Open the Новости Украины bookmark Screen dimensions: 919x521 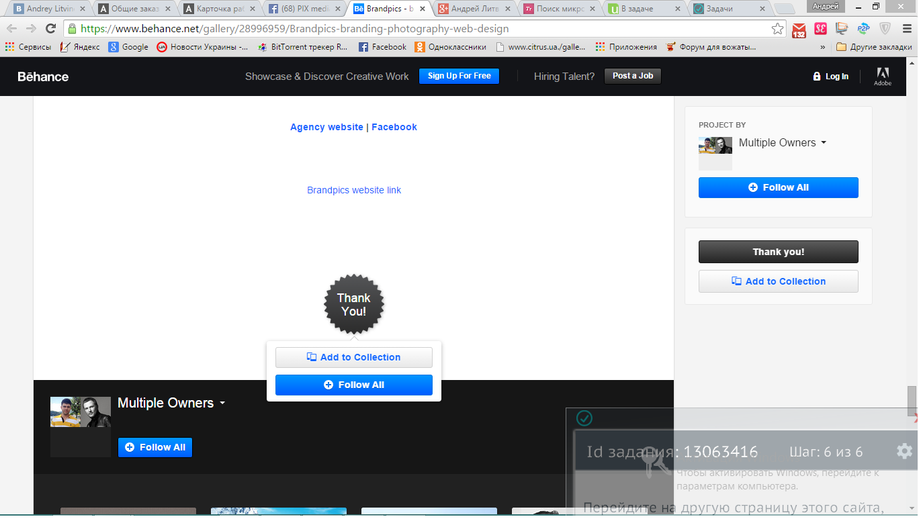pos(202,47)
